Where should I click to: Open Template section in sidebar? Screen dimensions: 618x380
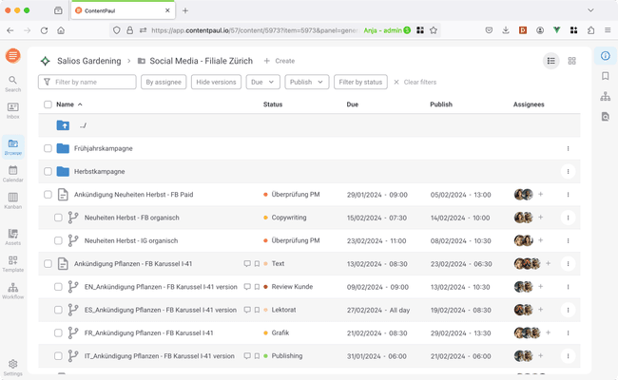click(x=12, y=264)
